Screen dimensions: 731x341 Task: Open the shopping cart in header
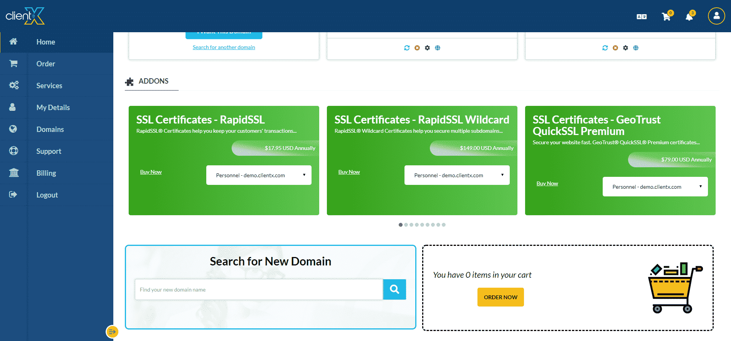[x=666, y=16]
